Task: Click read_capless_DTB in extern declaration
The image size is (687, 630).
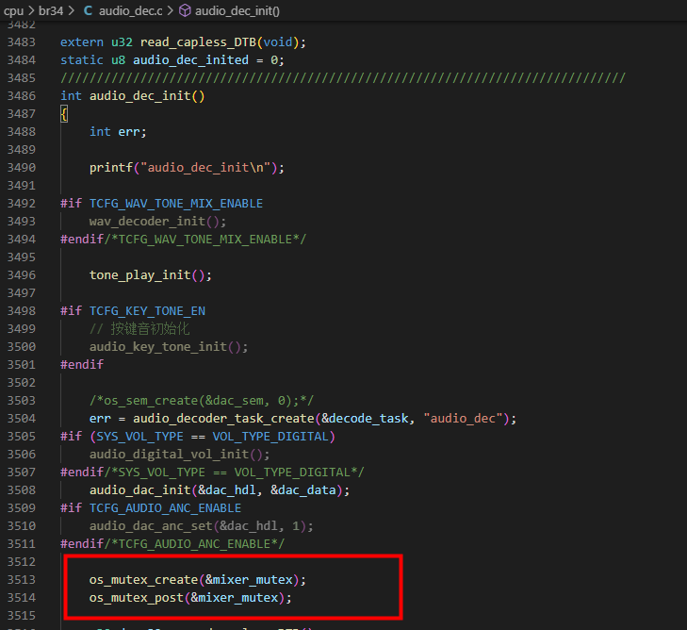Action: (198, 42)
